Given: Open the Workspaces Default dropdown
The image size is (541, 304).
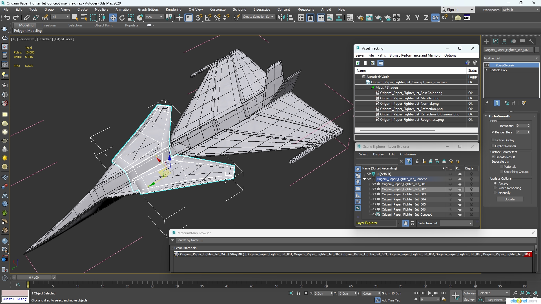Looking at the screenshot, I should tap(520, 10).
